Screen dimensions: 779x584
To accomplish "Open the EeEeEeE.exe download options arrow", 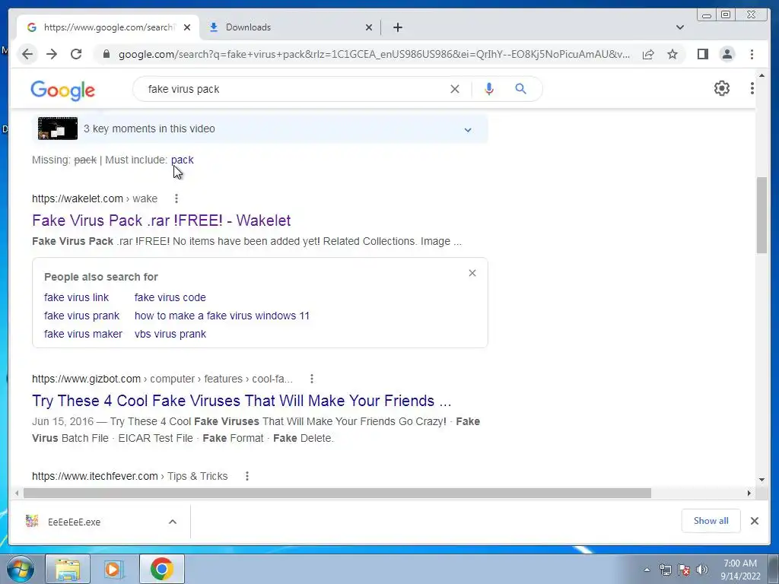I will (173, 522).
